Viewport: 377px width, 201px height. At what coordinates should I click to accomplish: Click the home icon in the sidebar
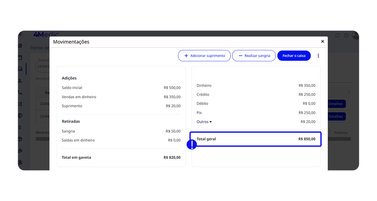pos(20,46)
